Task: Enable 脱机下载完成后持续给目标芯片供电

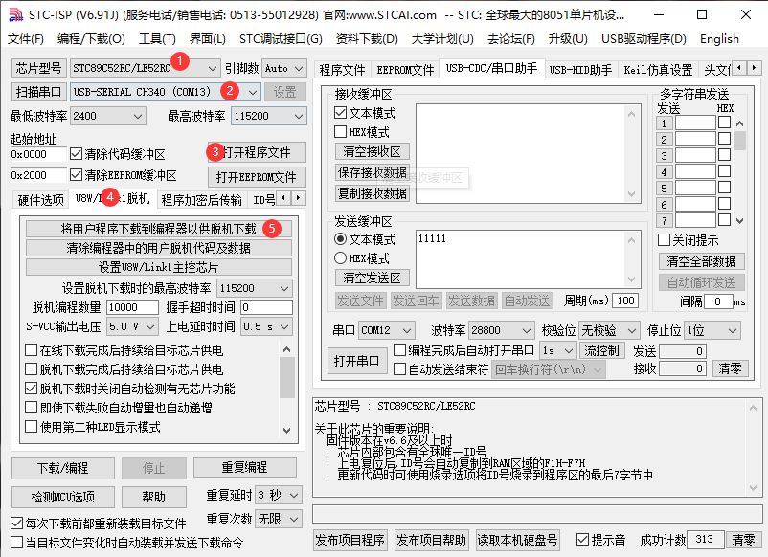Action: [31, 369]
